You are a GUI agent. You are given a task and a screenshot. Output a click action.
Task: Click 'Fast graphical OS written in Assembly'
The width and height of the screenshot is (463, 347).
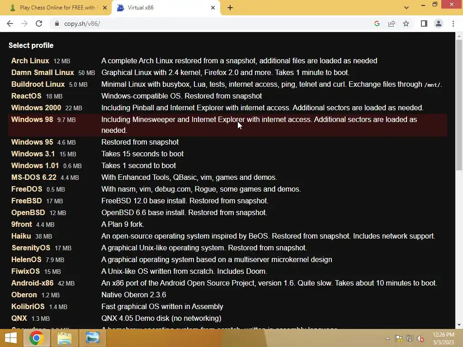pos(162,307)
